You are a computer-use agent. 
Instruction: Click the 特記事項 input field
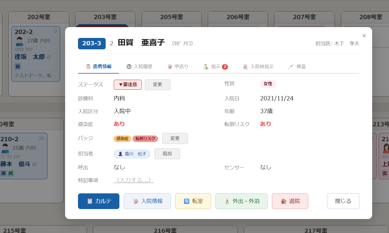tap(134, 180)
